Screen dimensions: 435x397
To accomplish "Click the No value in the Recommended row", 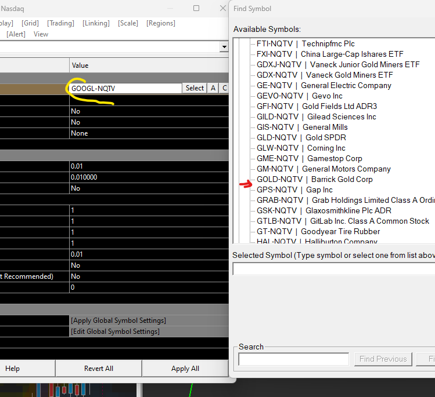I will coord(149,276).
